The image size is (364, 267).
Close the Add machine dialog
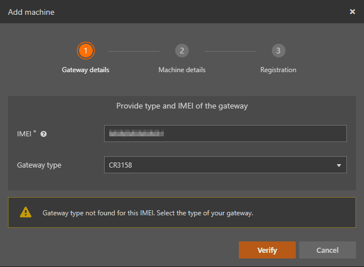pyautogui.click(x=352, y=11)
